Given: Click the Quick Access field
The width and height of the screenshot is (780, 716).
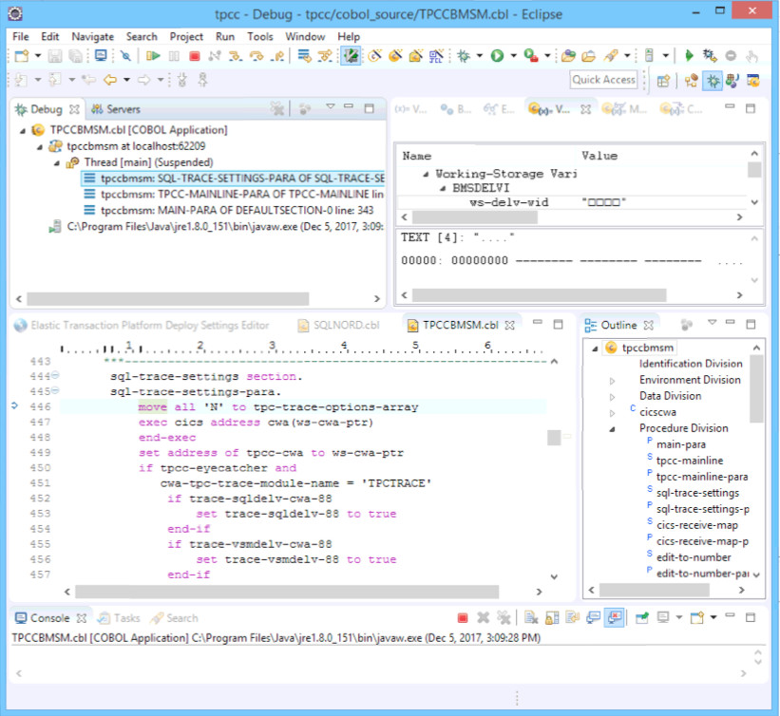Looking at the screenshot, I should pyautogui.click(x=603, y=80).
